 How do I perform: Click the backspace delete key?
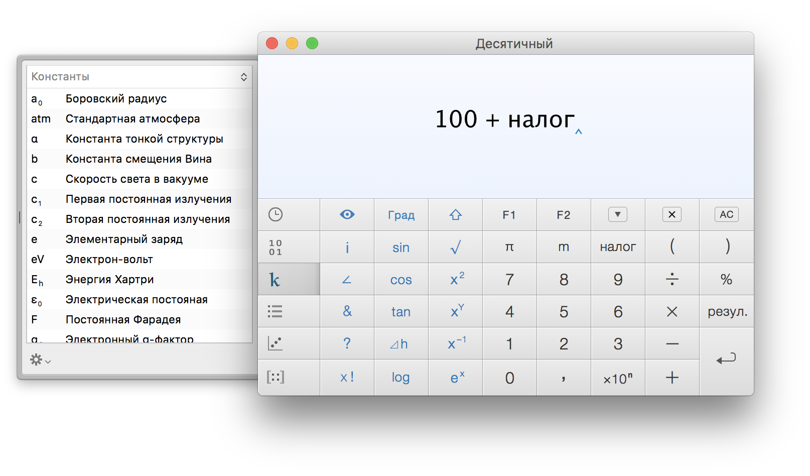672,215
